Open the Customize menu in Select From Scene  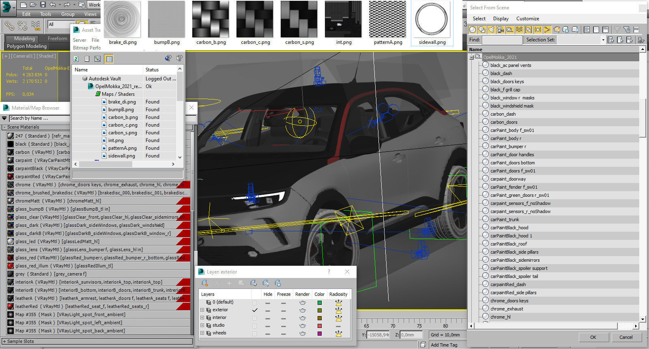point(528,19)
